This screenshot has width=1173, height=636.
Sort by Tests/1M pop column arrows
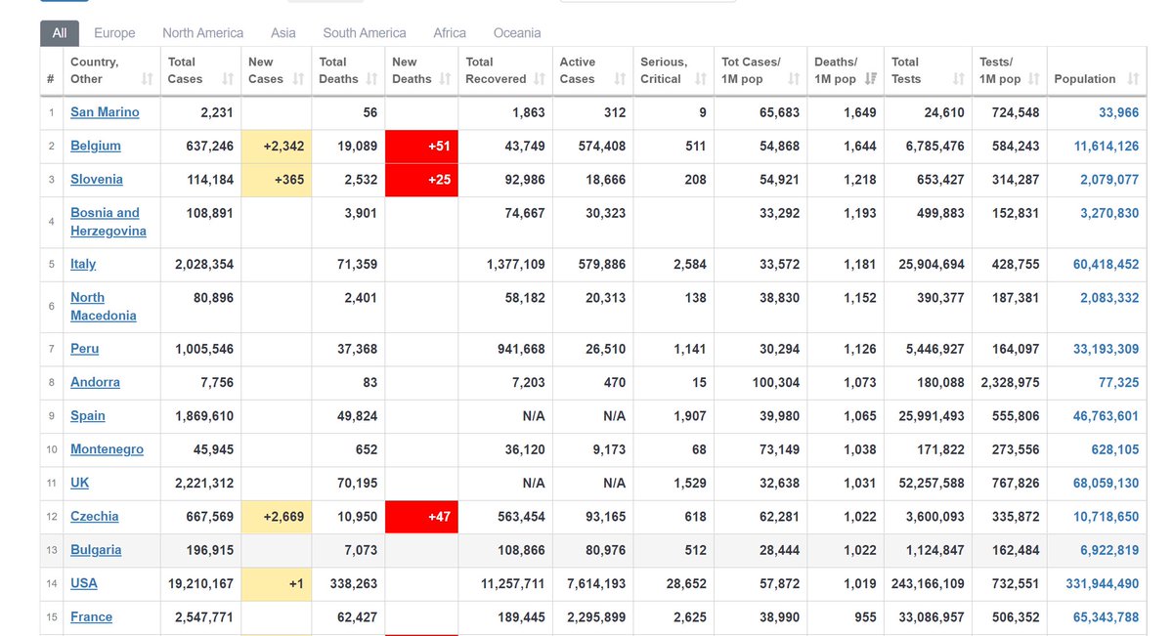click(x=1034, y=79)
